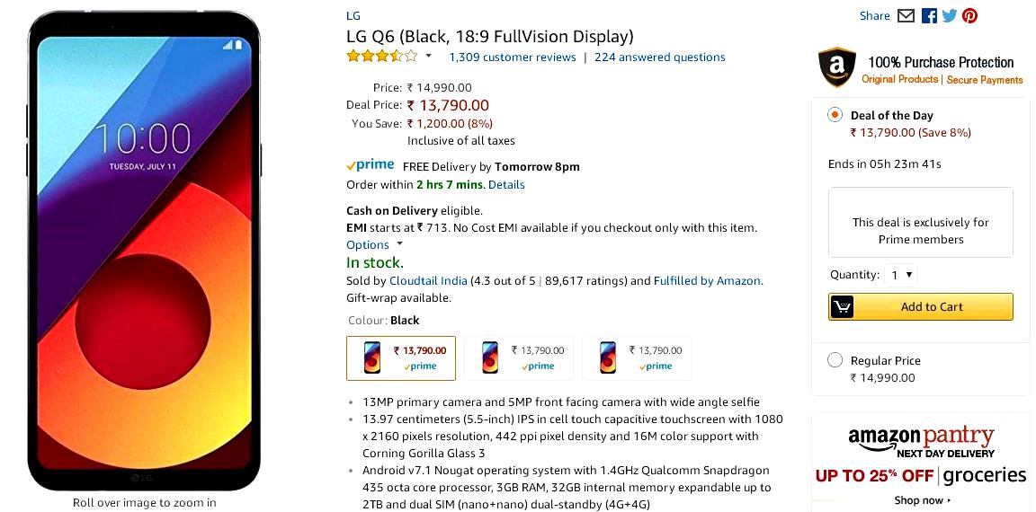Click the Amazon purchase protection shield
Screen dimensions: 1036x512
click(x=837, y=66)
